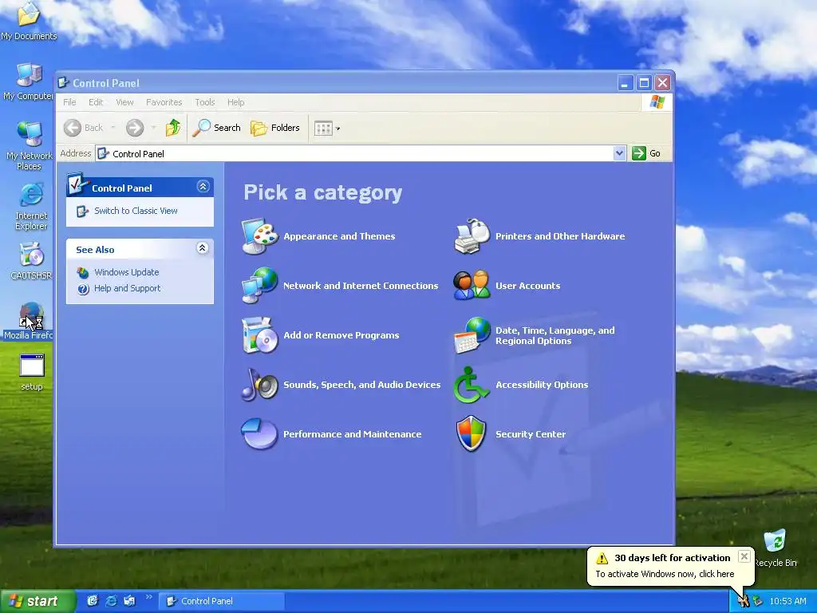Screen dimensions: 817x613
Task: Launch Internet Explorer from Quick Launch
Action: pyautogui.click(x=111, y=601)
